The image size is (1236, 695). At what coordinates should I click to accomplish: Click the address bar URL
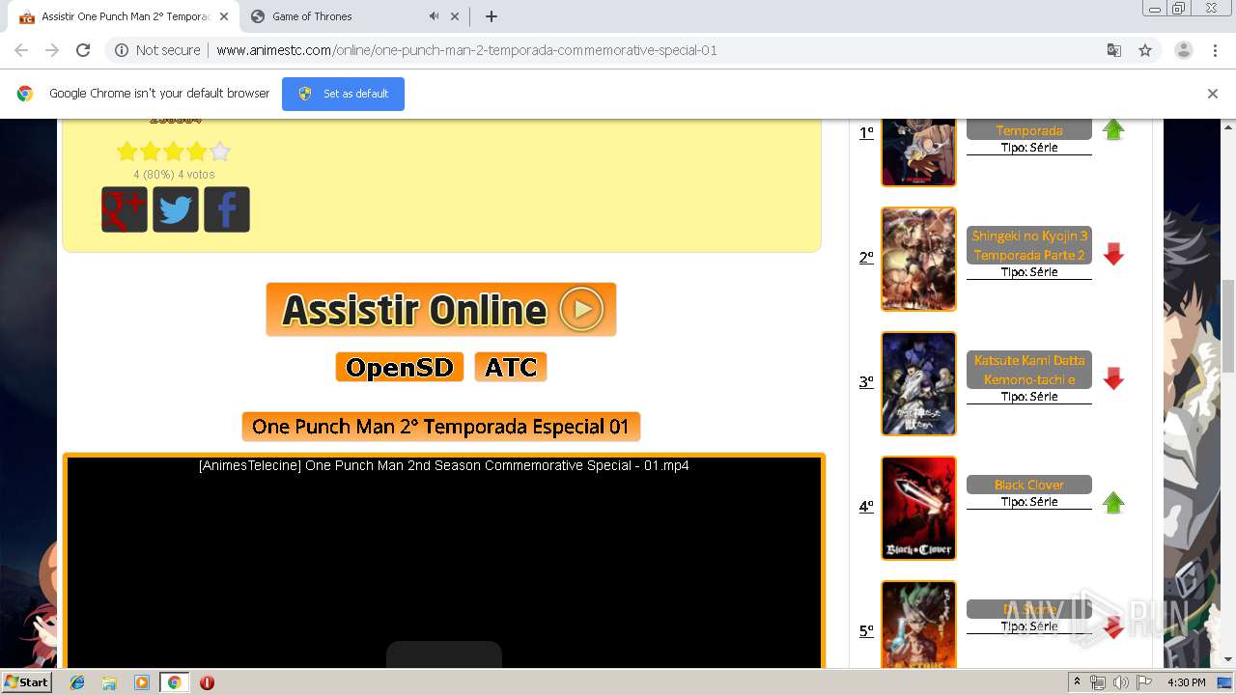[466, 50]
